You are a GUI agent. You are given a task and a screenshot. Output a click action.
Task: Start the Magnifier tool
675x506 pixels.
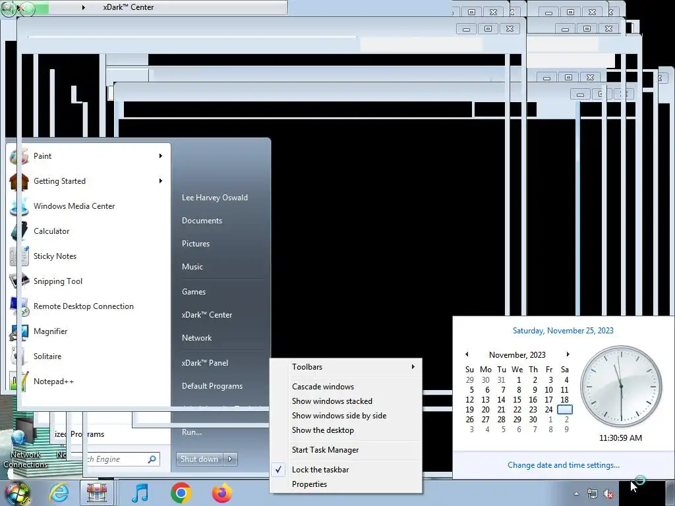[x=88, y=331]
